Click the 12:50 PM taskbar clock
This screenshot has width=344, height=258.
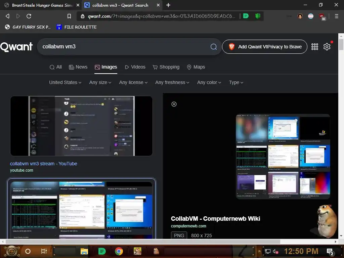tap(301, 251)
